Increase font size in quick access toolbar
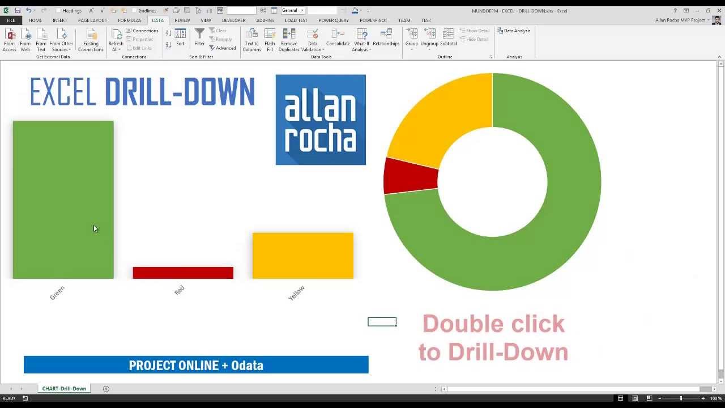 [91, 10]
